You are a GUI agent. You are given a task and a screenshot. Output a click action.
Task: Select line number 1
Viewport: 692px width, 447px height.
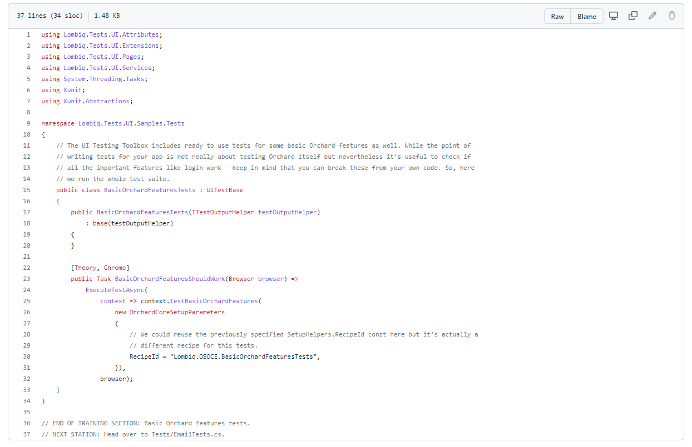pos(28,34)
